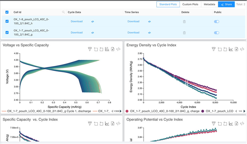Go to previous legend page of Voltage plot
The height and width of the screenshot is (144, 247).
112,111
